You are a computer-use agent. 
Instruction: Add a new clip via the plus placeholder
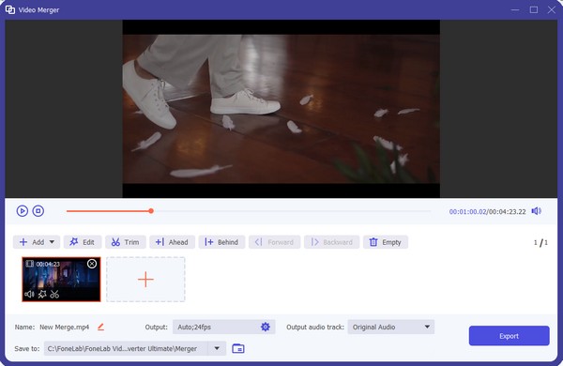pyautogui.click(x=145, y=280)
